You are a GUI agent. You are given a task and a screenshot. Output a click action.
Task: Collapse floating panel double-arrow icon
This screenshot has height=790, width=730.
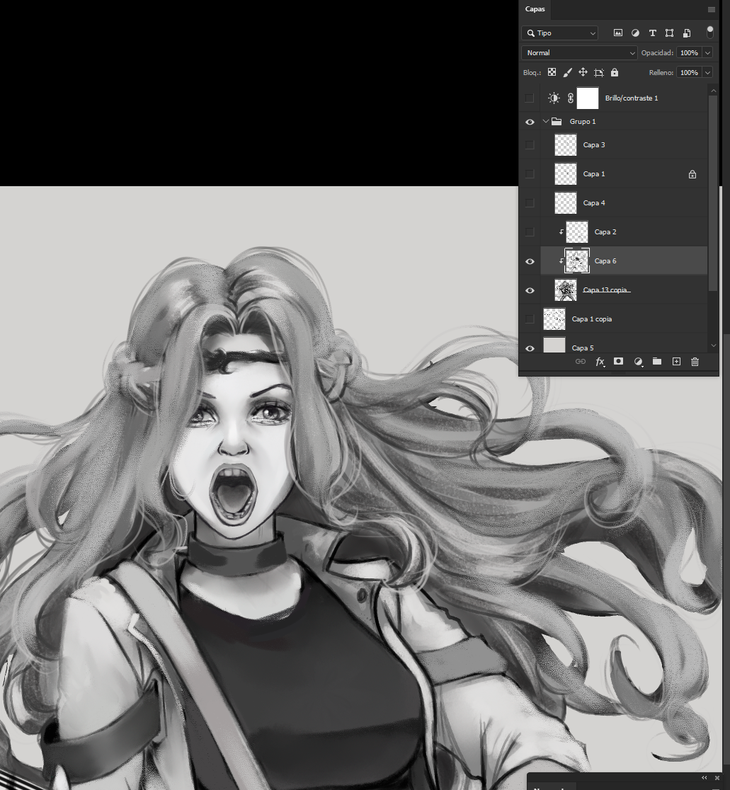tap(704, 778)
